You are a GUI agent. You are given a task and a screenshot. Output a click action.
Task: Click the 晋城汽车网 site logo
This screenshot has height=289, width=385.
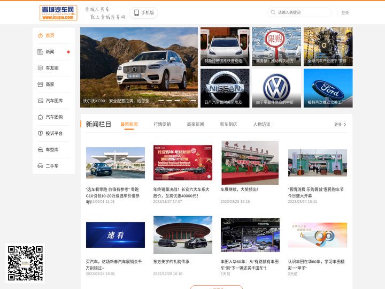point(58,13)
